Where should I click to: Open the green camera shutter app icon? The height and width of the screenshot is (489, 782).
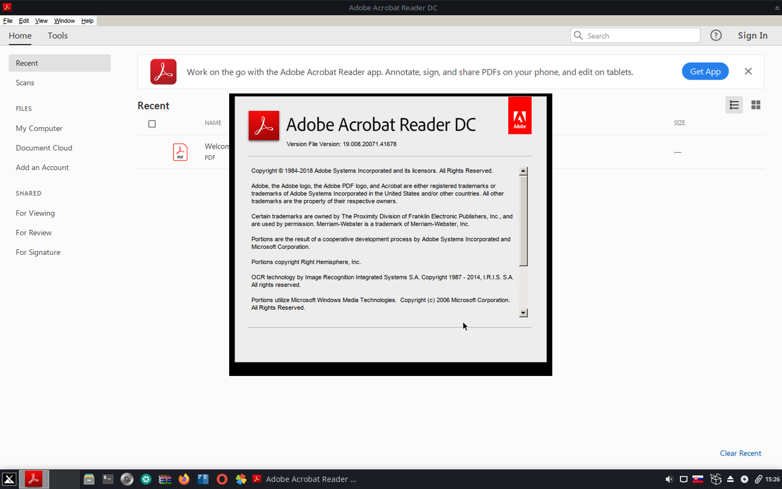(146, 479)
